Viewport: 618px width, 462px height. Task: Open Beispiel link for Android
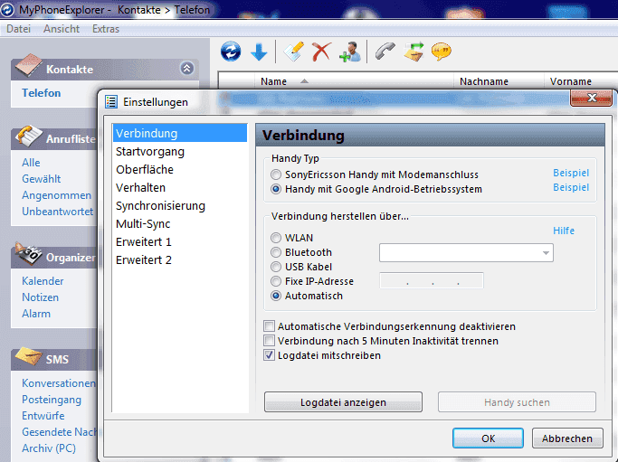point(571,187)
